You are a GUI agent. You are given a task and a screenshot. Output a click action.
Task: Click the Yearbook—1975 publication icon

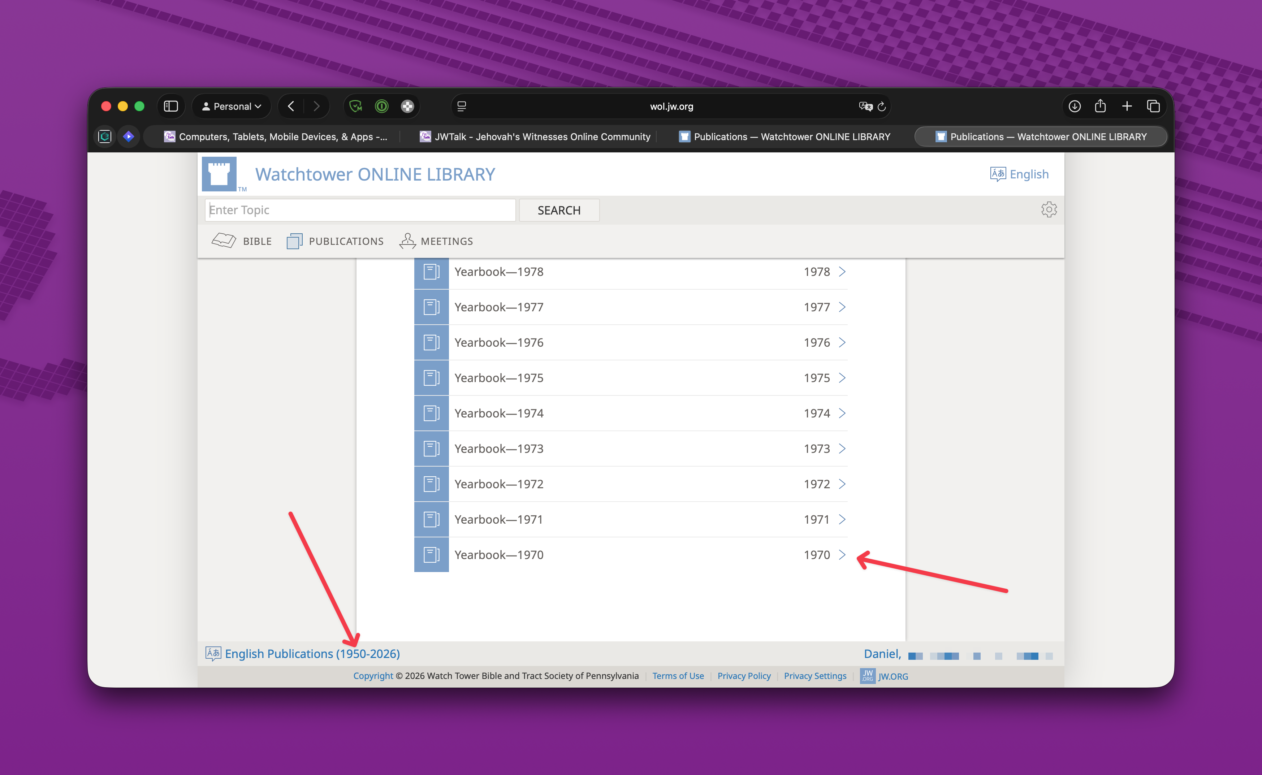point(431,378)
